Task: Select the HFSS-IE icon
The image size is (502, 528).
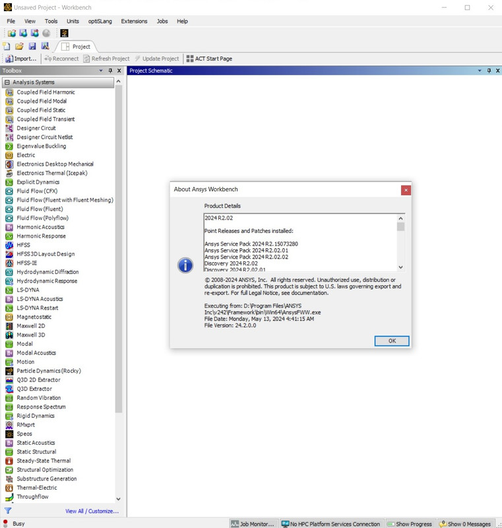Action: tap(9, 263)
